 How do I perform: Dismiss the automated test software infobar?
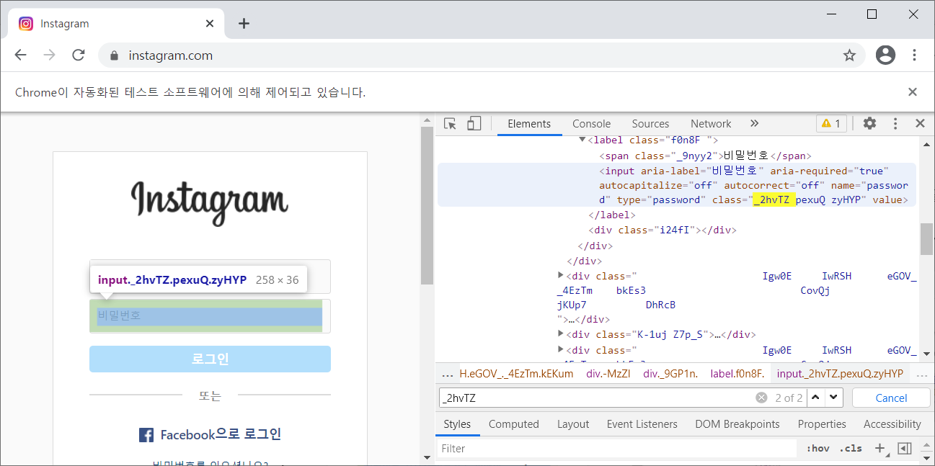click(x=913, y=92)
